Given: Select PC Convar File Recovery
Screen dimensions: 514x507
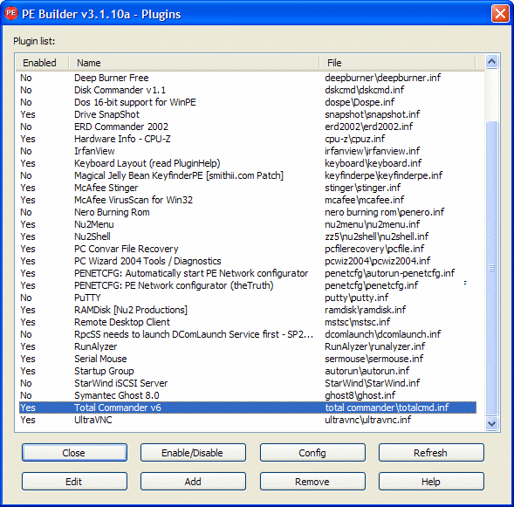Looking at the screenshot, I should click(x=248, y=249).
